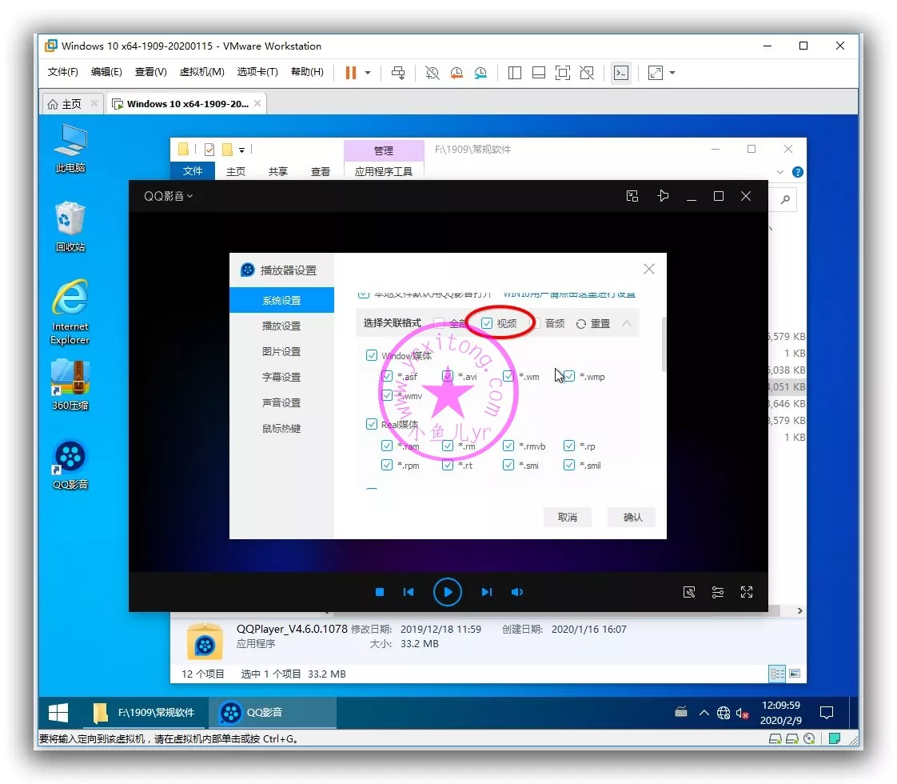897x784 pixels.
Task: Disable the *.avi file association
Action: tap(448, 376)
